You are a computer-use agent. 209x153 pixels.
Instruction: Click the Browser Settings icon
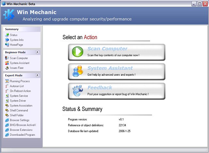(x=7, y=120)
